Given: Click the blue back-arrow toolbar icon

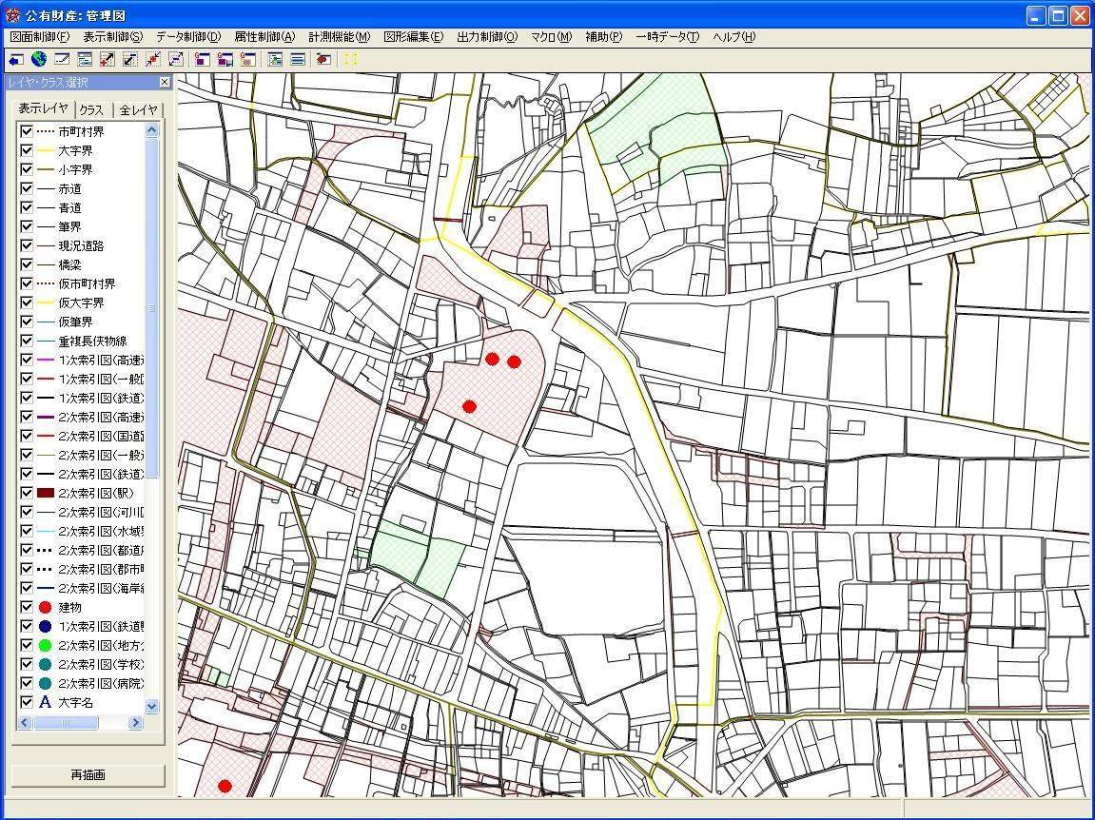Looking at the screenshot, I should click(16, 59).
